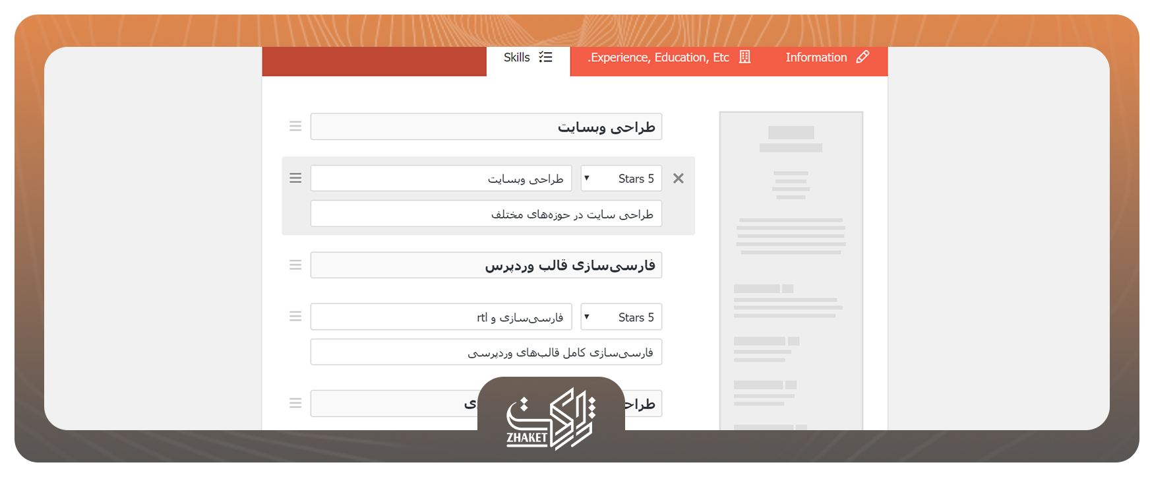Click drag handle beside bold طراحی وبسایت heading
The width and height of the screenshot is (1150, 477).
295,126
